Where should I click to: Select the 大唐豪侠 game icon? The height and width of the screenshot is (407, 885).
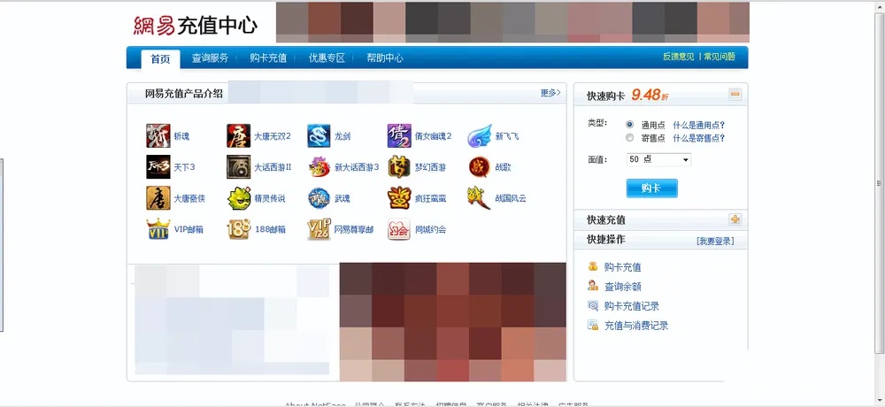point(158,198)
